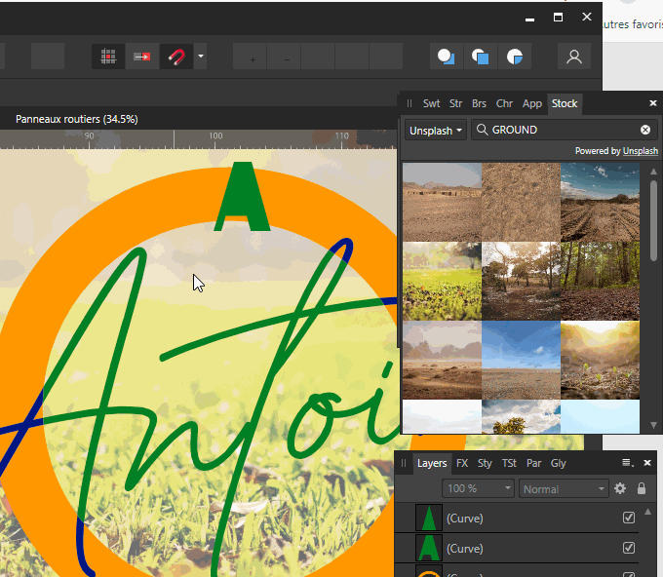Viewport: 663px width, 577px height.
Task: Switch to the TSt panel tab
Action: pyautogui.click(x=509, y=463)
